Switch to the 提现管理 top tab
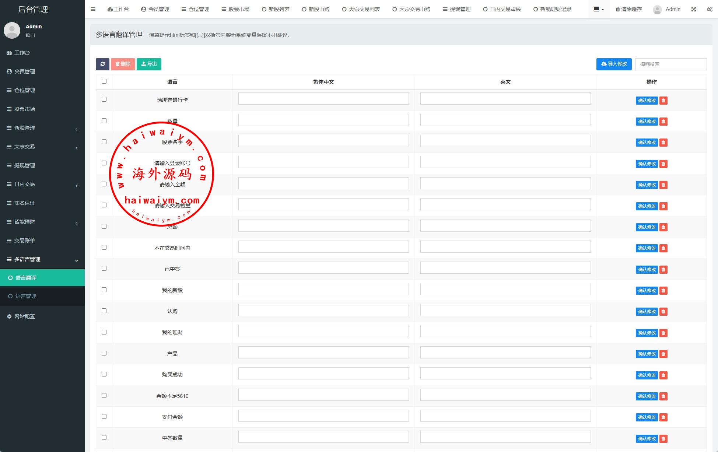 (x=456, y=9)
